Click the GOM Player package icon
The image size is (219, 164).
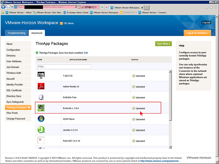[41, 119]
